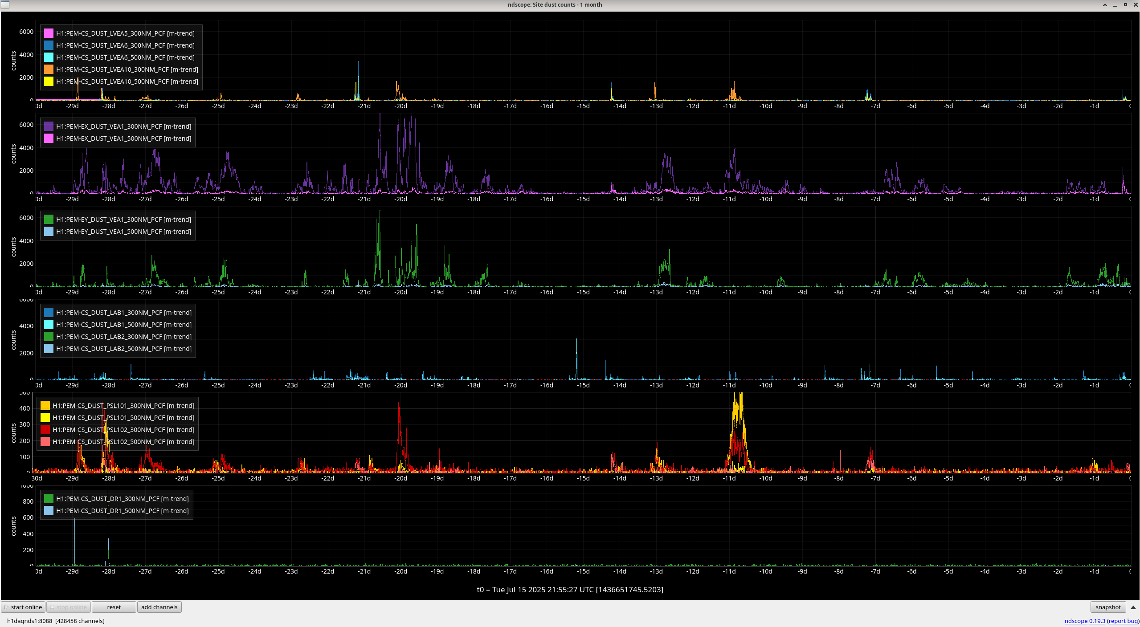Image resolution: width=1140 pixels, height=627 pixels.
Task: Click the stop online button
Action: 69,607
